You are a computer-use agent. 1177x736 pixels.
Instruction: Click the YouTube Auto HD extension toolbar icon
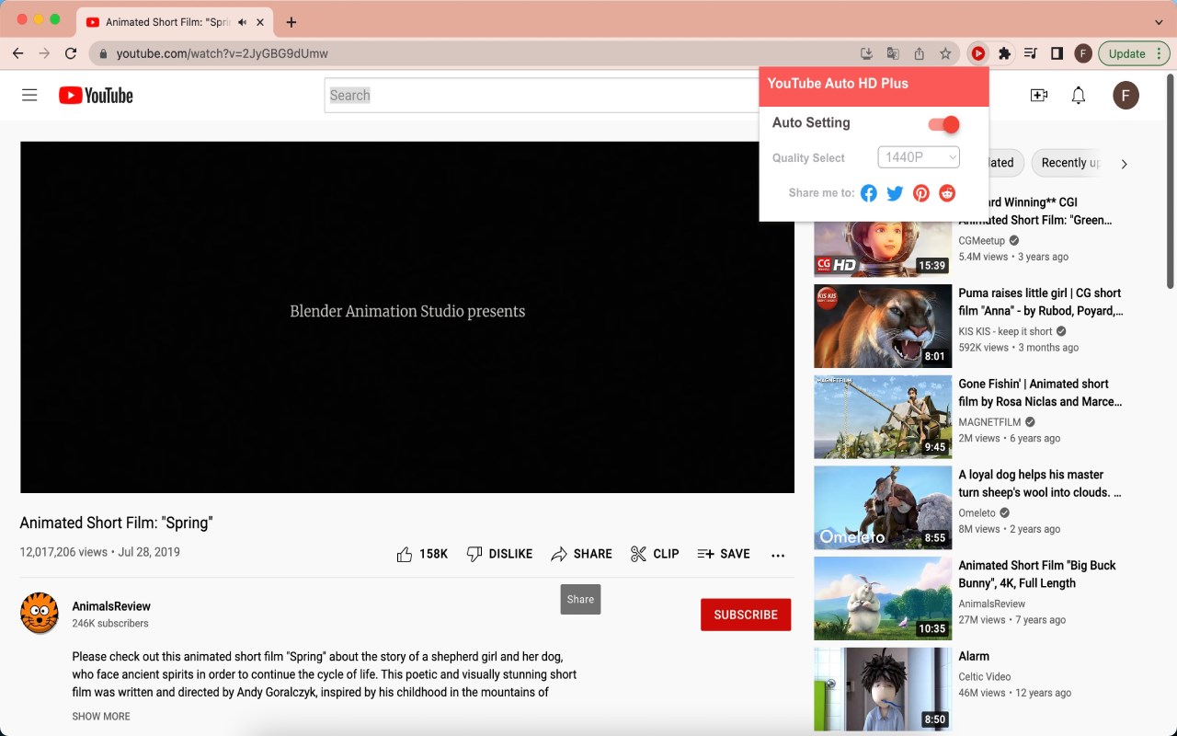pos(978,53)
